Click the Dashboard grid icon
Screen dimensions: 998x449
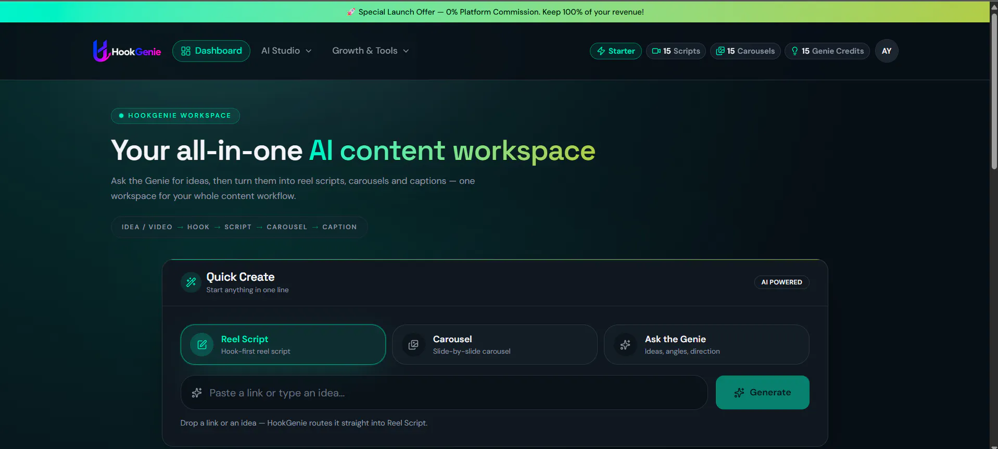(x=186, y=51)
